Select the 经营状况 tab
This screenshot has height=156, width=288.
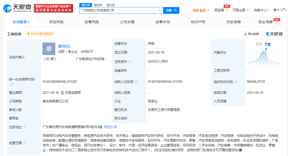[x=162, y=22]
